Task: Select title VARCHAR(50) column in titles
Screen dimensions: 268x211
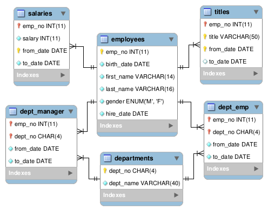Action: (x=231, y=37)
